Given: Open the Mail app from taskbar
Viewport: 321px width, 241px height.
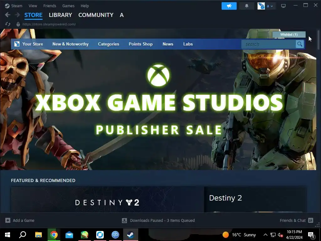Looking at the screenshot, I should [x=69, y=235].
